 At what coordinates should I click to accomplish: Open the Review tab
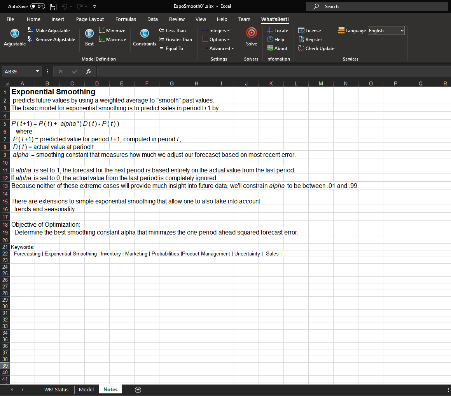(177, 19)
